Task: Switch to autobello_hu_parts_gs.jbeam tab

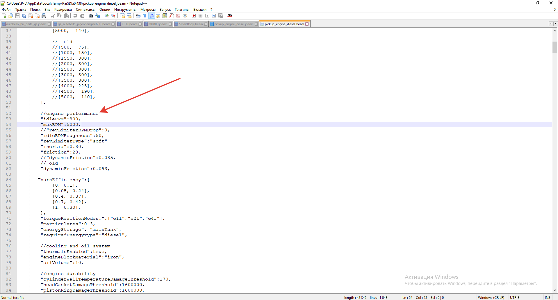Action: [x=26, y=24]
